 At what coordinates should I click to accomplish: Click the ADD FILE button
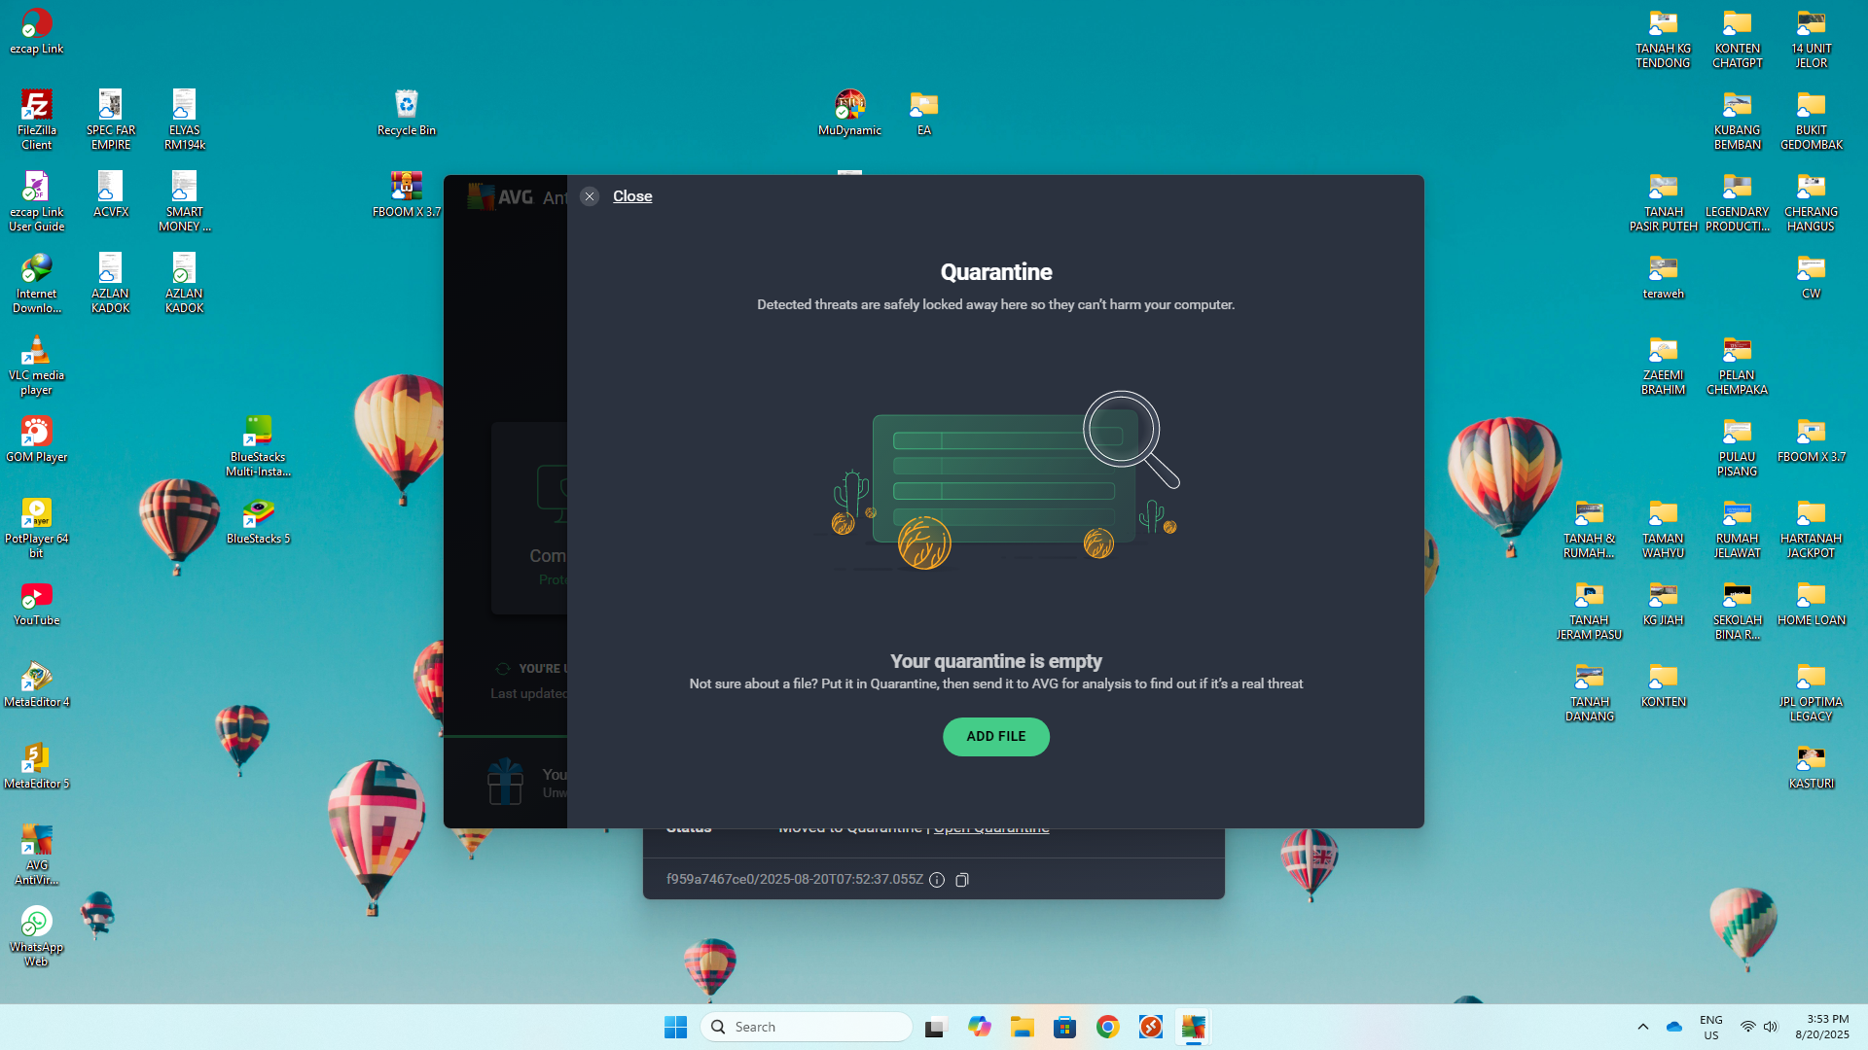coord(995,736)
